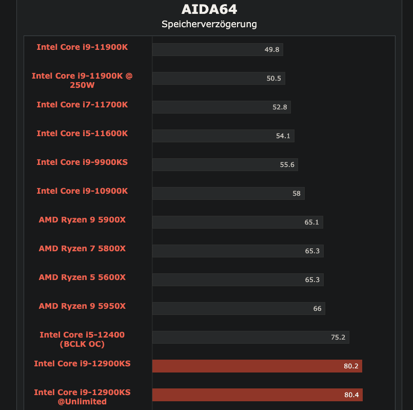Select the AMD Ryzen 9 5950X label
The height and width of the screenshot is (410, 413).
tap(82, 306)
